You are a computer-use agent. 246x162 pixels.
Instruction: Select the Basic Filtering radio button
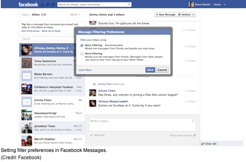pos(82,46)
